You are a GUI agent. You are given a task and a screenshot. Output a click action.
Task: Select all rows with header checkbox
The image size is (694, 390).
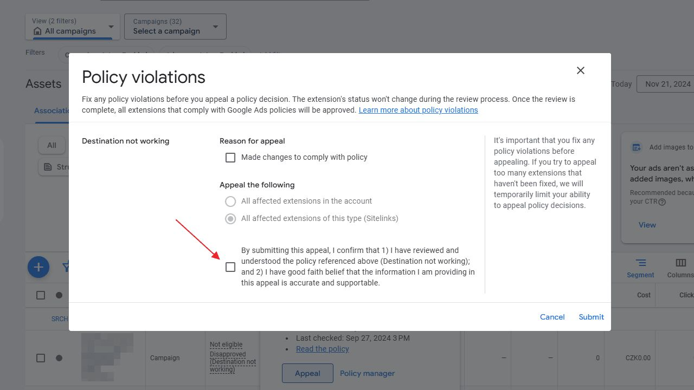[41, 295]
